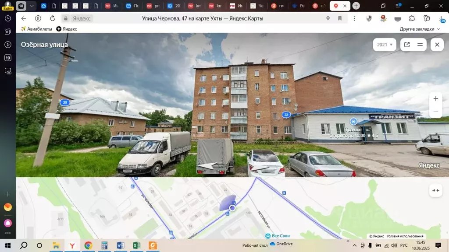This screenshot has height=252, width=449.
Task: Open File Explorer from taskbar
Action: tap(56, 245)
